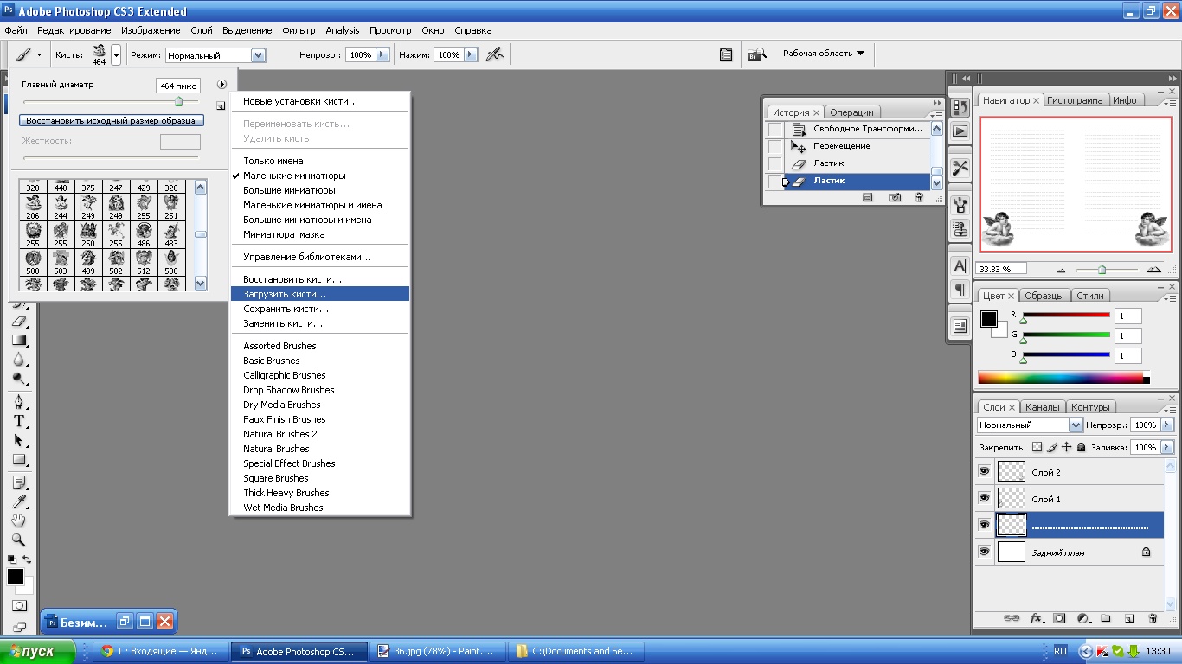Open the Brushes palette toggle icon

point(726,54)
